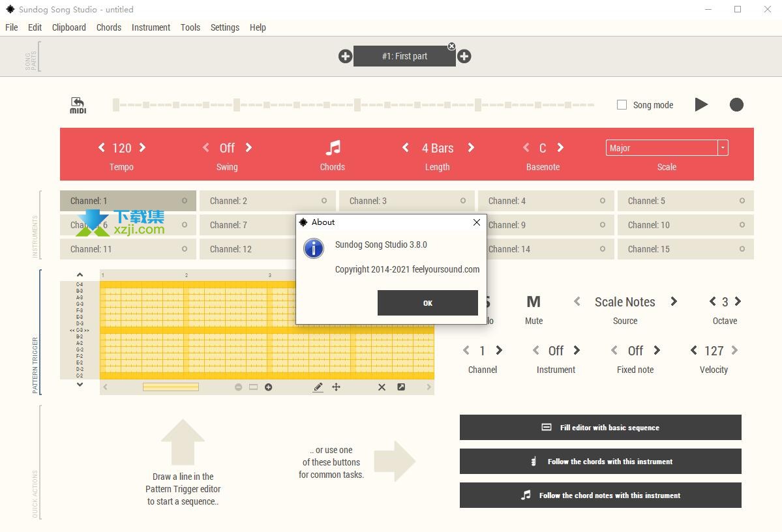Decrease the Velocity value

694,351
